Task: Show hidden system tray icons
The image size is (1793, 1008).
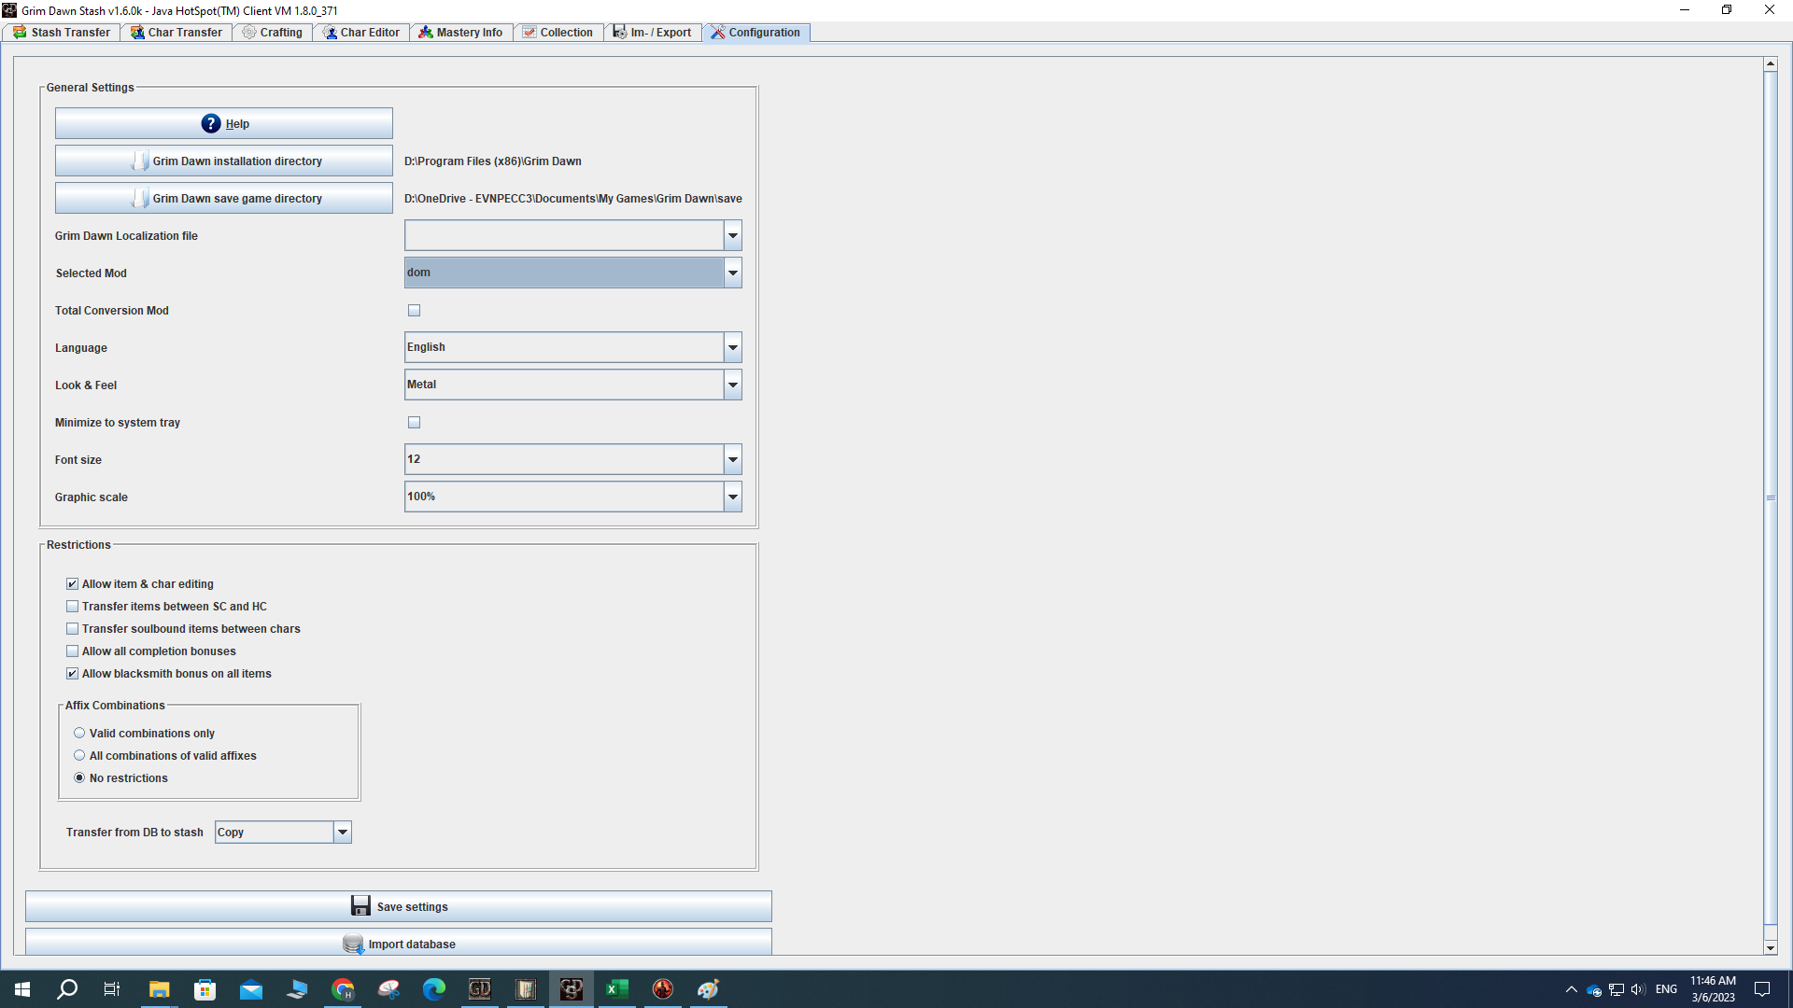Action: [x=1572, y=989]
